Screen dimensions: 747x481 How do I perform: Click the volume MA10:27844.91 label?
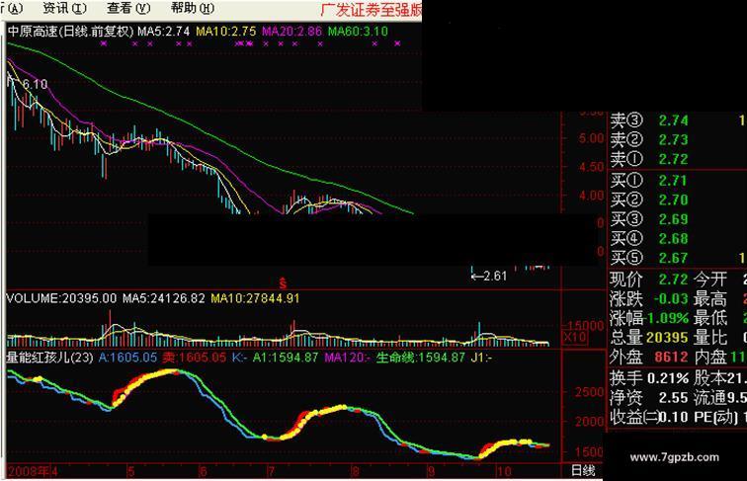(x=255, y=298)
